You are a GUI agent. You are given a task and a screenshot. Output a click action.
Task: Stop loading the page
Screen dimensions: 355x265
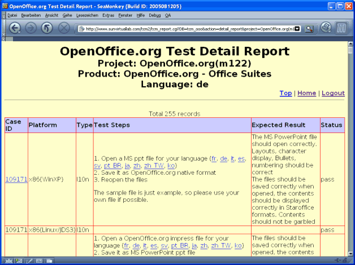(64, 28)
